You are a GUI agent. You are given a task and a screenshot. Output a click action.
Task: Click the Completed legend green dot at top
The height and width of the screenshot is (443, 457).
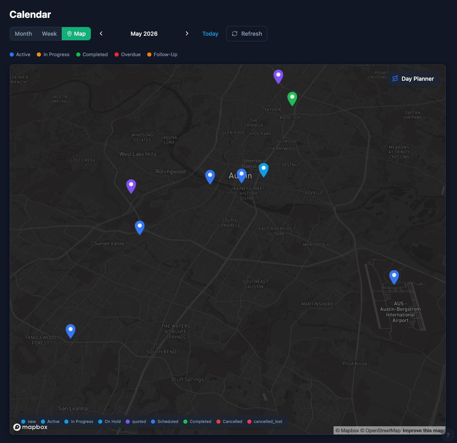[x=78, y=55]
